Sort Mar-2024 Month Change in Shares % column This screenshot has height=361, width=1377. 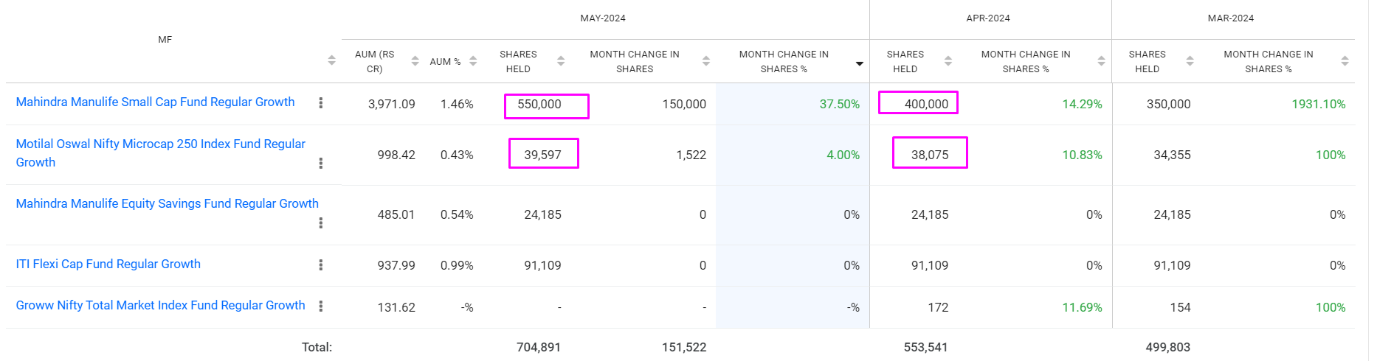pyautogui.click(x=1345, y=61)
